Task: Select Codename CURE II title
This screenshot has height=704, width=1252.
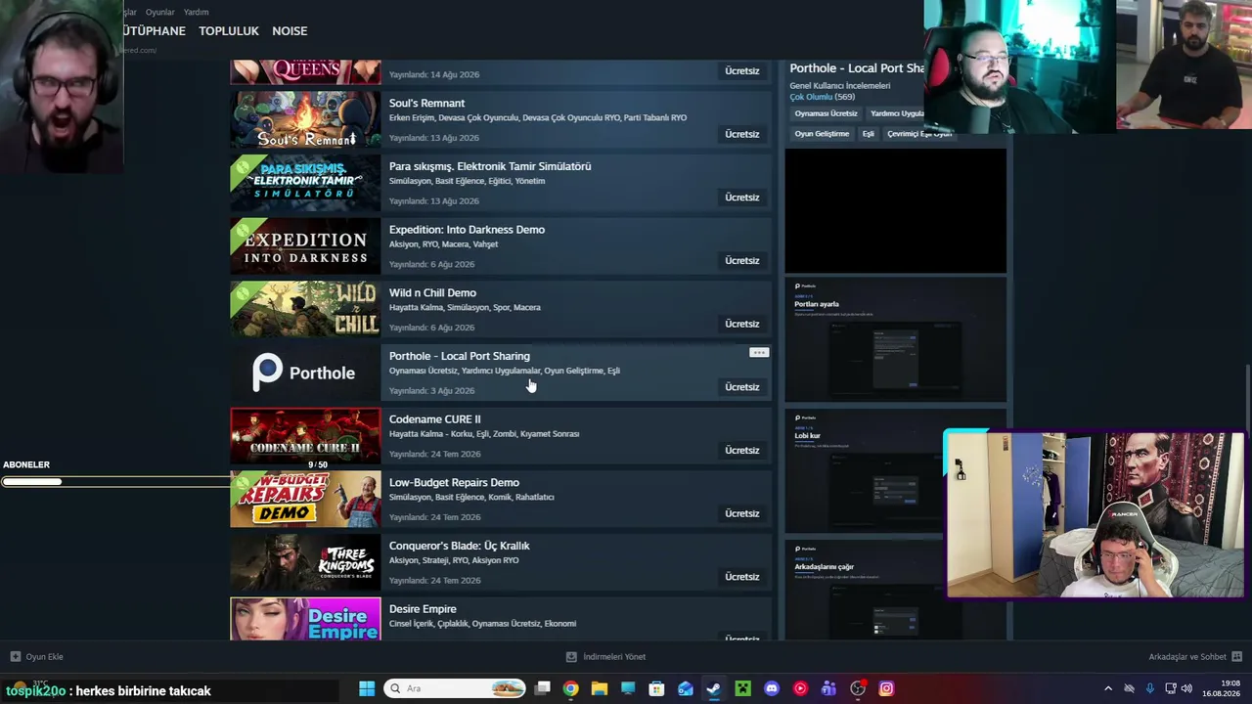Action: tap(434, 419)
